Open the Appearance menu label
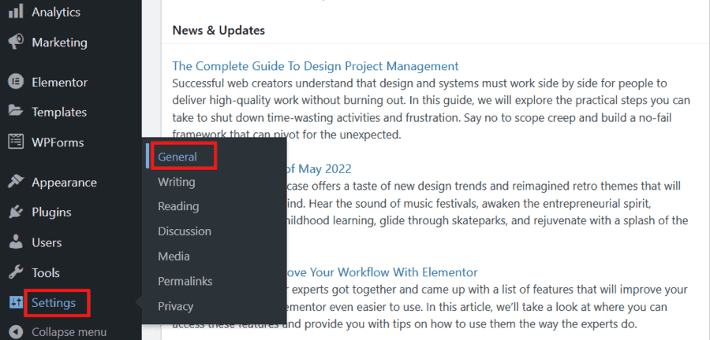The width and height of the screenshot is (710, 340). [64, 183]
